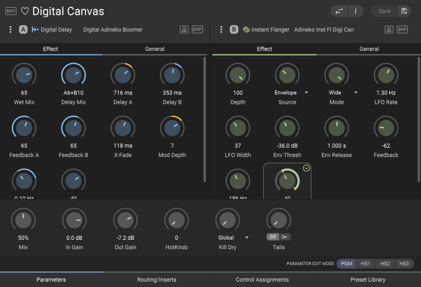
Task: Open the Routing/Inserts bottom tab
Action: (157, 279)
